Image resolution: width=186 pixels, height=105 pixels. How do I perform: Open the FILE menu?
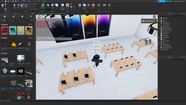[2, 1]
